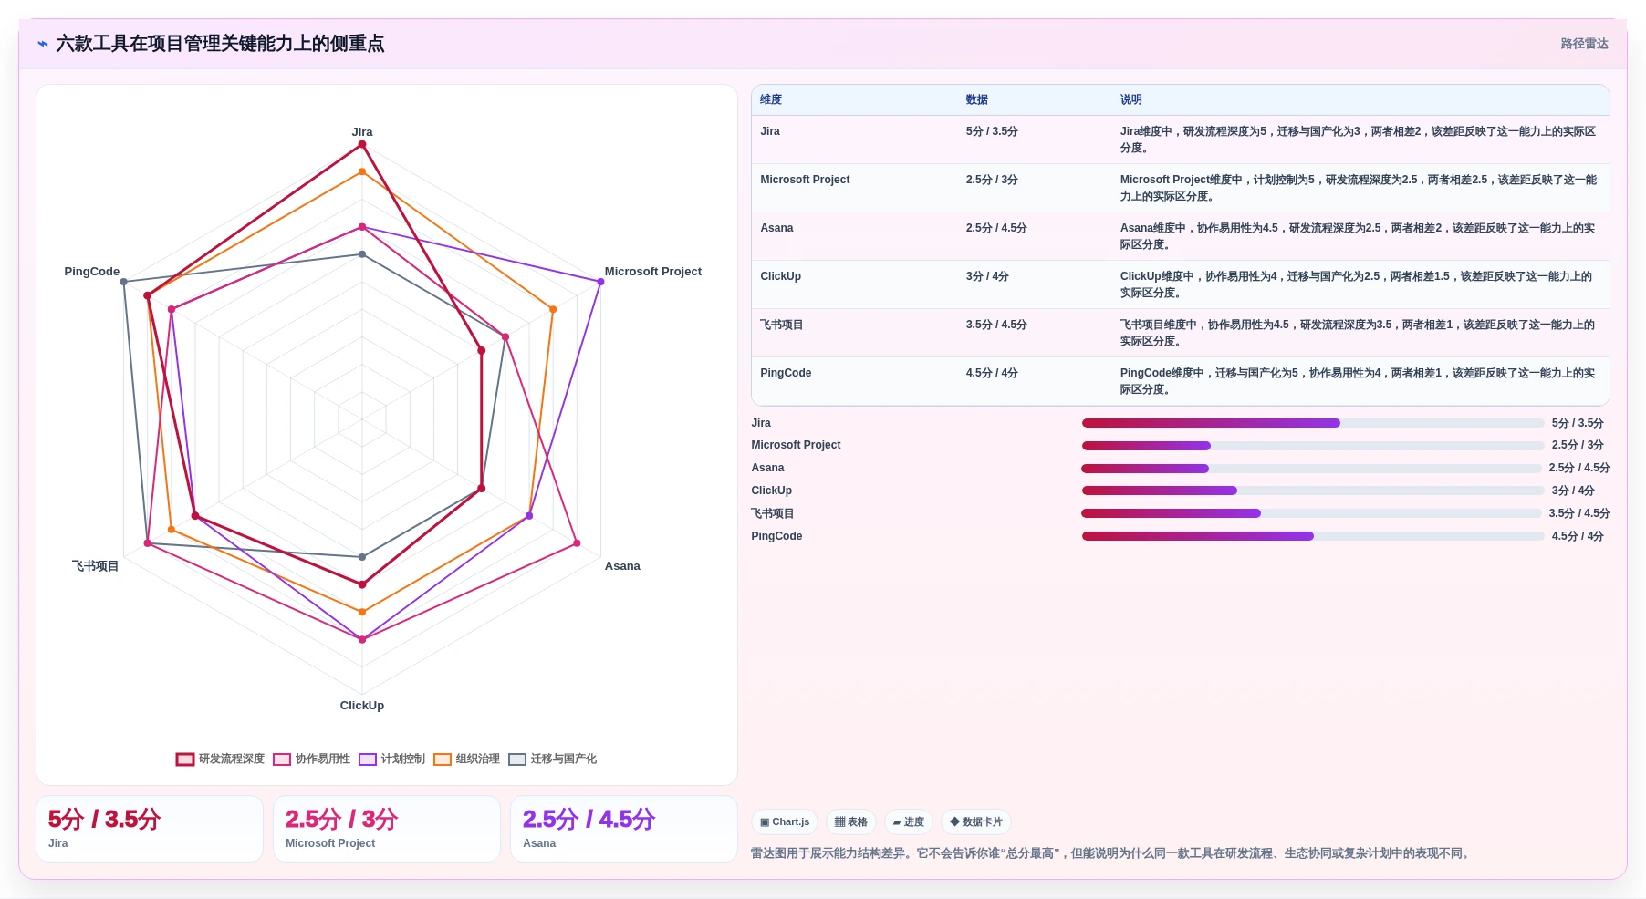
Task: Toggle the 组织治理 legend swatch
Action: pyautogui.click(x=443, y=759)
